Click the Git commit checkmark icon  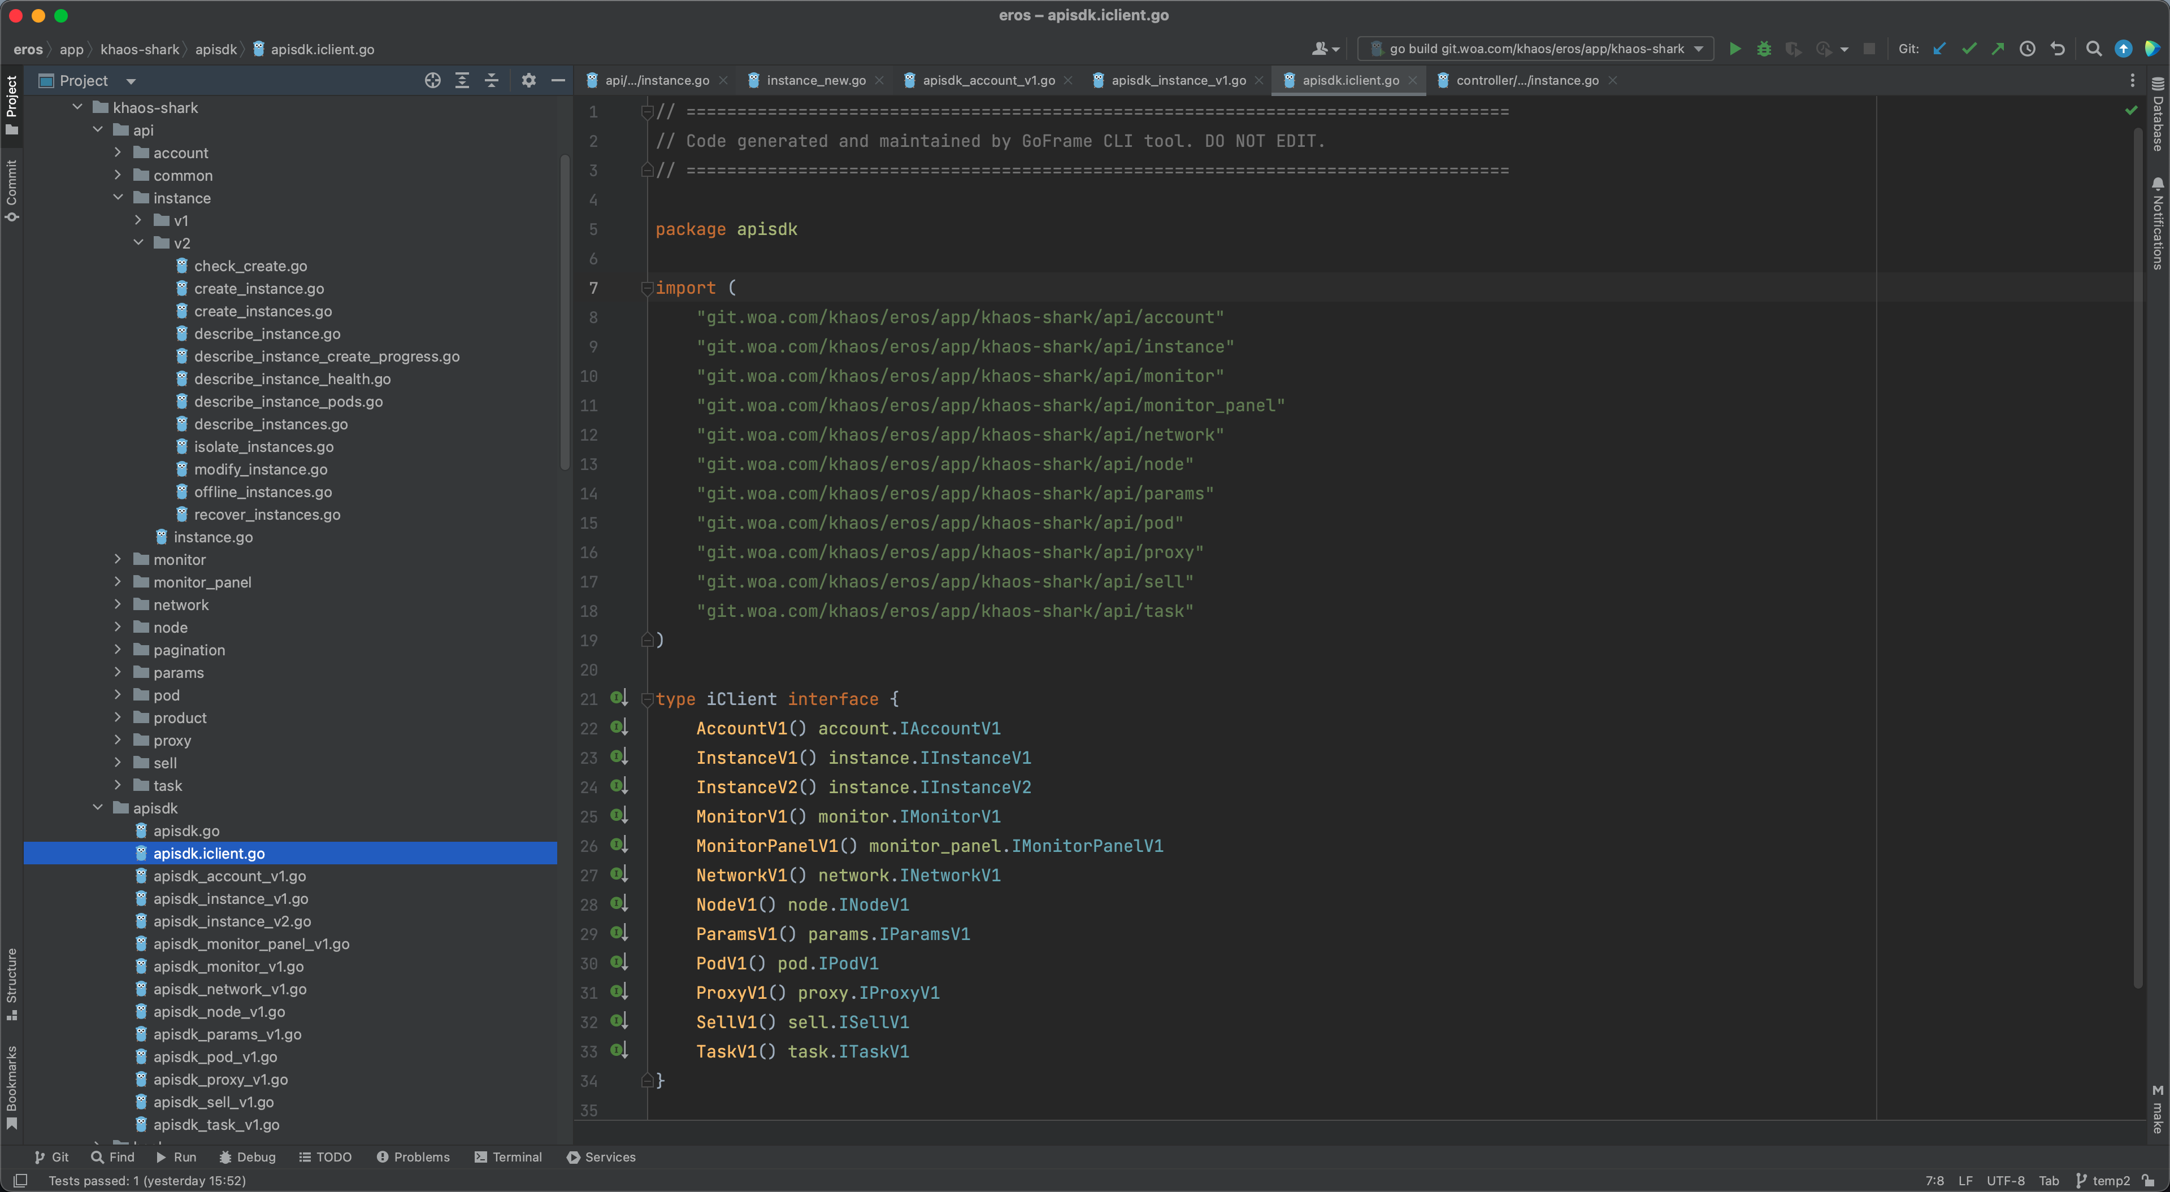coord(1969,49)
